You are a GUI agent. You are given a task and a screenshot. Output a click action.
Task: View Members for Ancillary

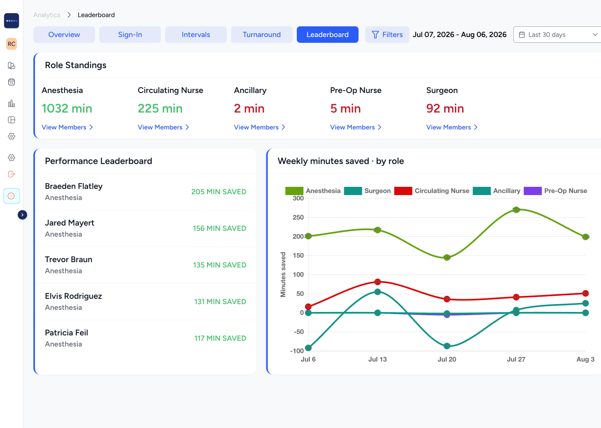tap(260, 127)
